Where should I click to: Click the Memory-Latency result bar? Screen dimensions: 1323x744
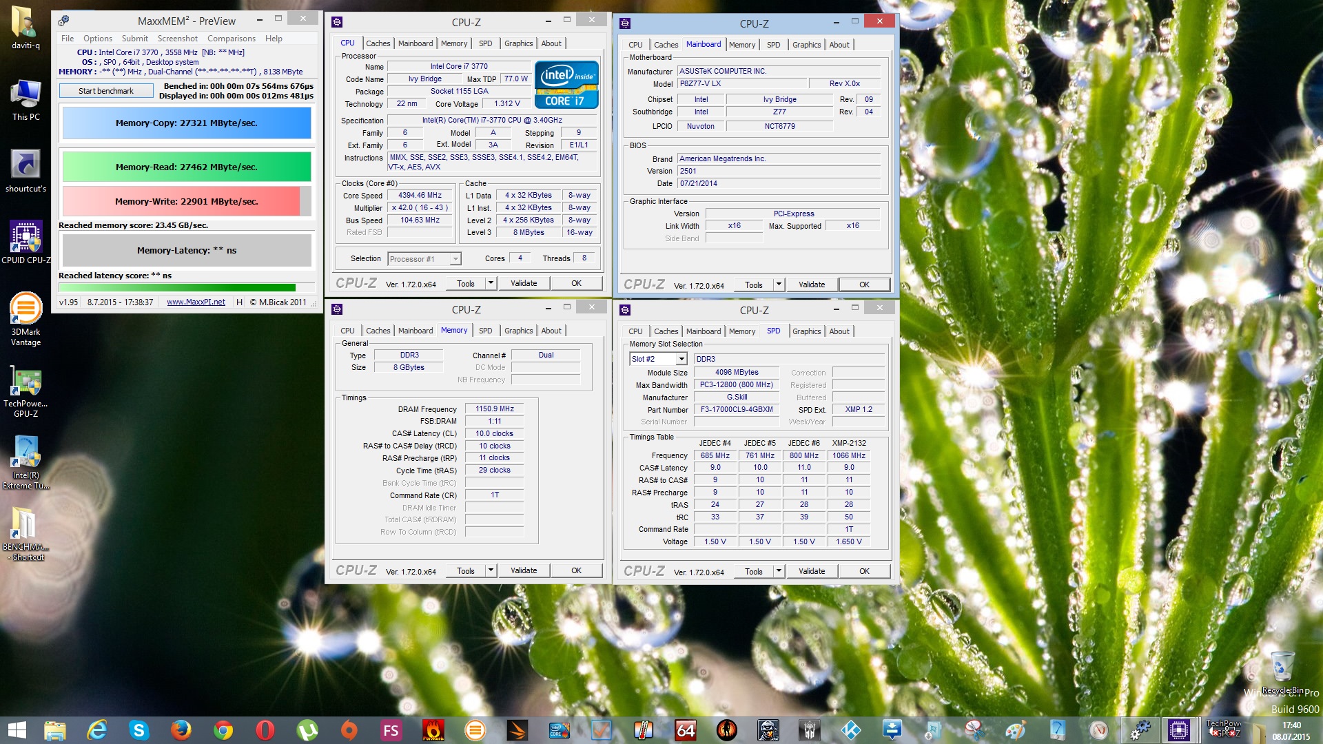point(187,250)
